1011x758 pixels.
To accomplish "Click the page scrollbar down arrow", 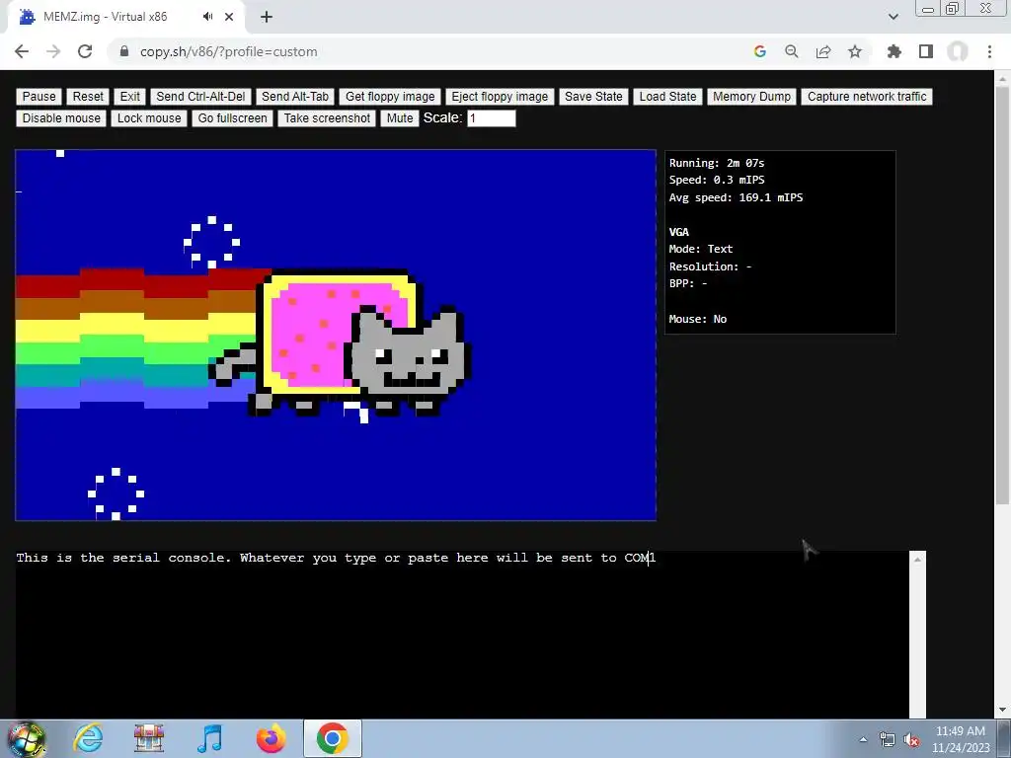I will point(1003,711).
